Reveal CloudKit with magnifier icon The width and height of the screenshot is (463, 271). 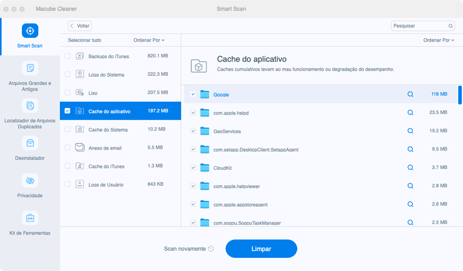(x=410, y=167)
